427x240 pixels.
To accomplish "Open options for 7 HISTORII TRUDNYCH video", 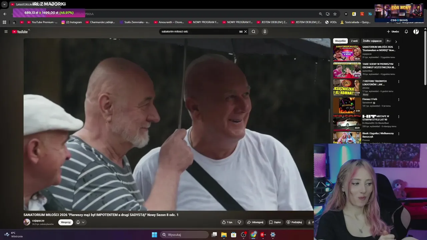I will tap(399, 81).
